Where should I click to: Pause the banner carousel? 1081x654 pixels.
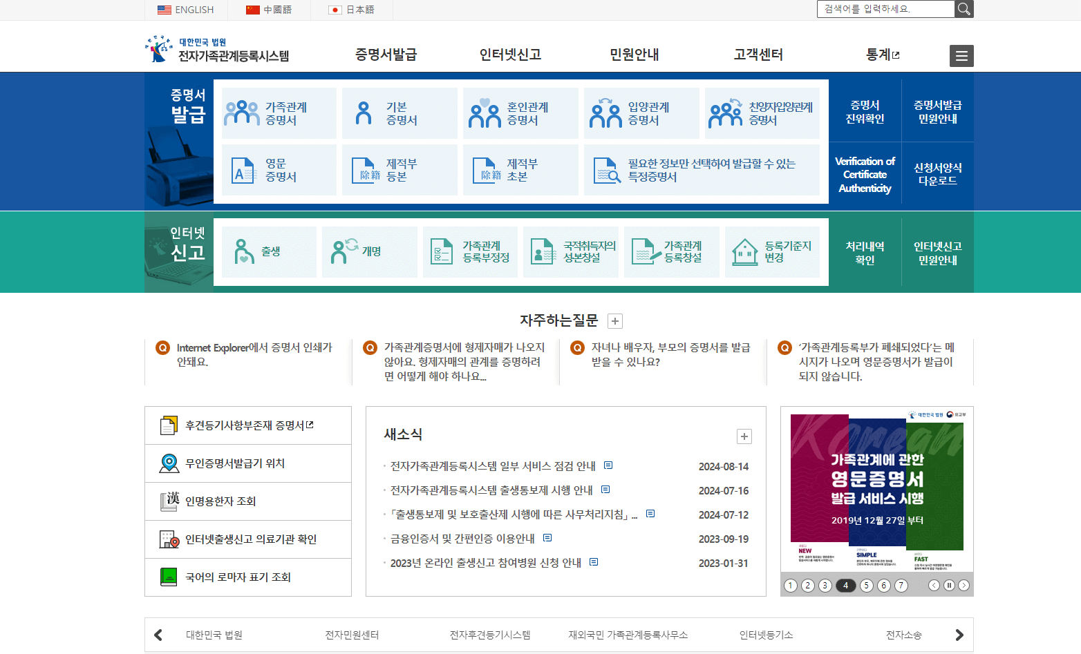click(x=950, y=585)
